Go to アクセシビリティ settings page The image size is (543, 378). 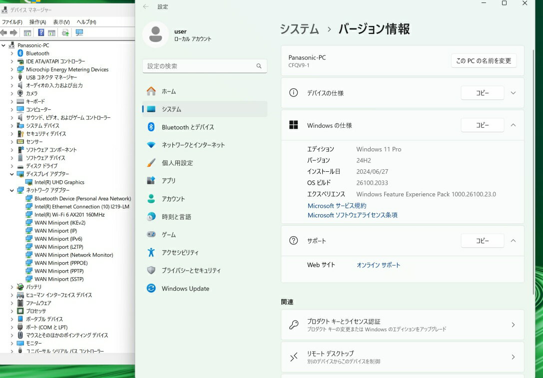tap(180, 253)
